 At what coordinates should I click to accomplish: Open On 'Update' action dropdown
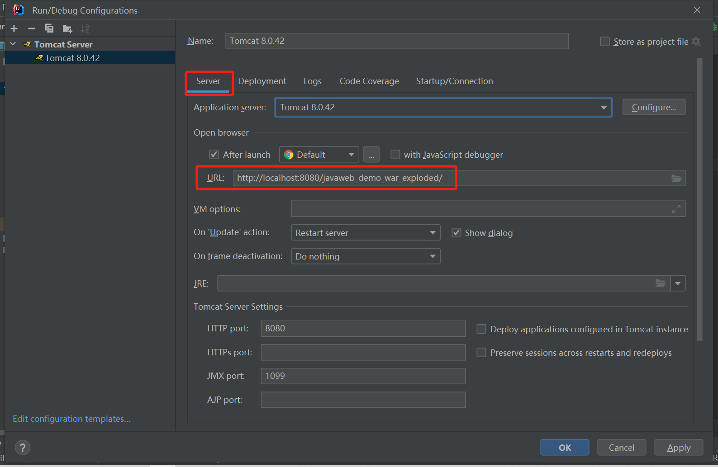366,233
